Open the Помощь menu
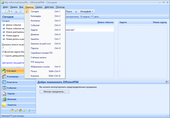170x118 pixels. pos(60,7)
